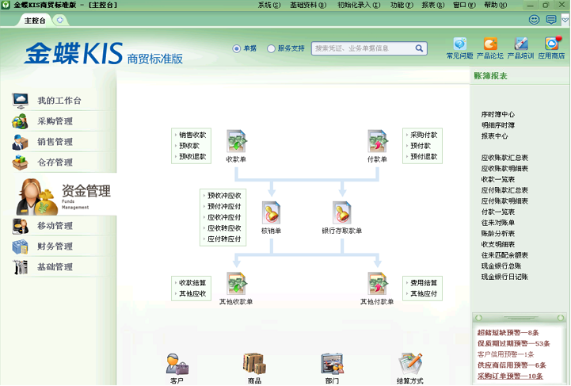Image resolution: width=571 pixels, height=386 pixels.
Task: Switch to the 主控台 tab
Action: point(35,21)
